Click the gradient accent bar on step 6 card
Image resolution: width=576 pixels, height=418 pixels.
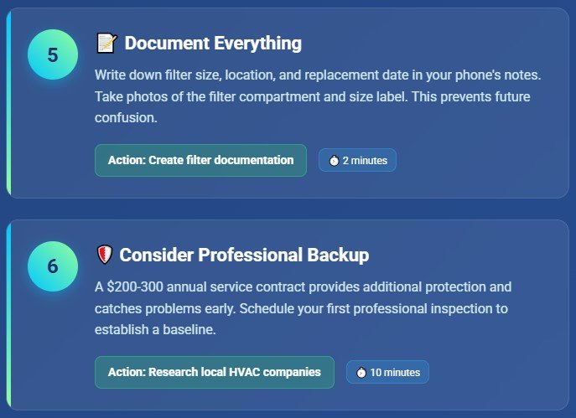[x=9, y=315]
